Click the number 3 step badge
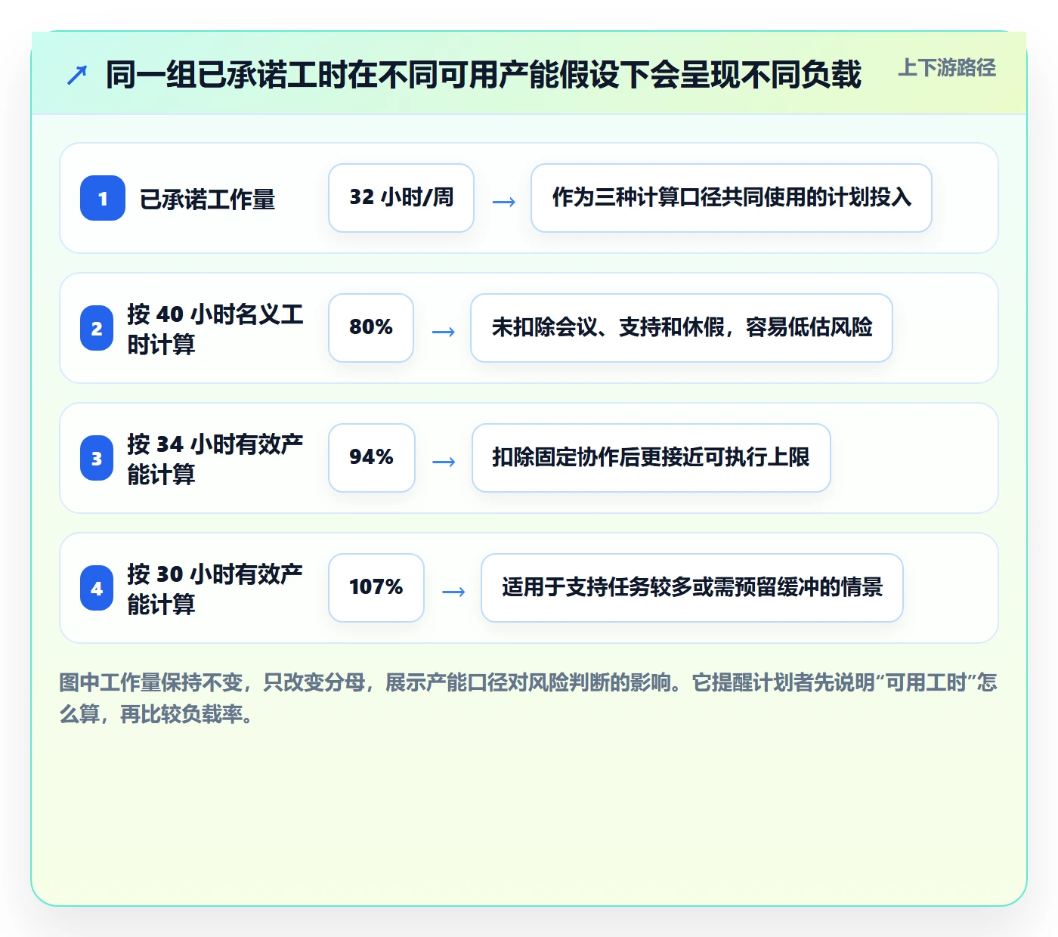 tap(97, 458)
